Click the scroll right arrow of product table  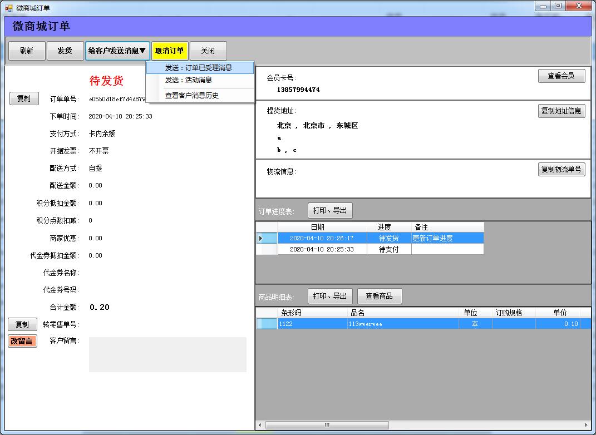click(x=587, y=425)
